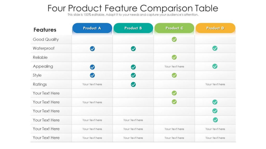Click 'Your text here' in Product C Appealing row
Image resolution: width=266 pixels, height=149 pixels.
(x=174, y=66)
